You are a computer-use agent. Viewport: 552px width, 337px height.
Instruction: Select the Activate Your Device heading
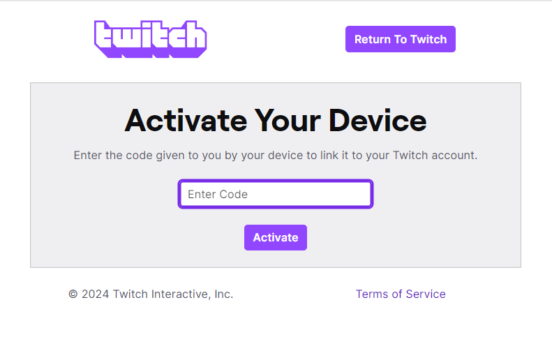[x=276, y=121]
